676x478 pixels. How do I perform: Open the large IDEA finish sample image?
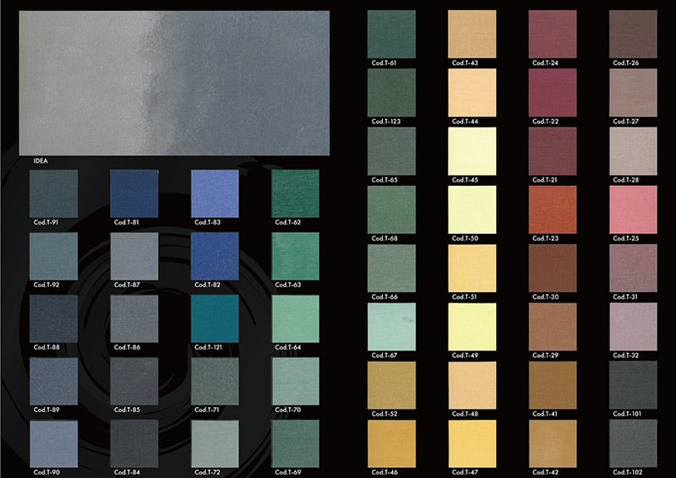coord(174,83)
